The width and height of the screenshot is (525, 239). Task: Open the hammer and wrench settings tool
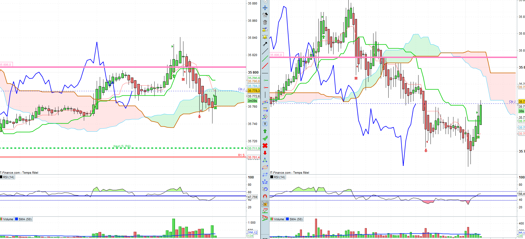[x=265, y=15]
